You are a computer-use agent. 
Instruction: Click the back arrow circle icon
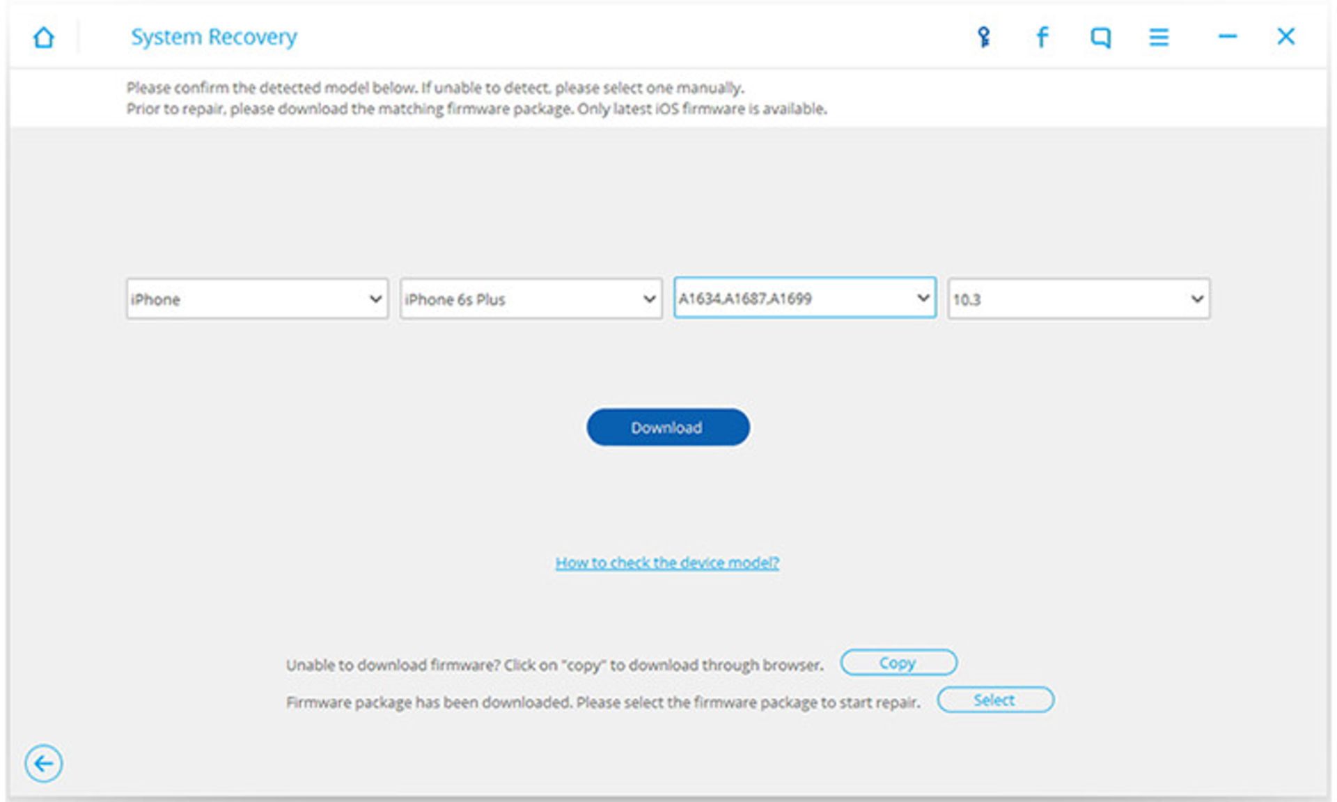(43, 764)
